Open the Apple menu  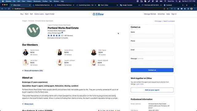[3, 1]
